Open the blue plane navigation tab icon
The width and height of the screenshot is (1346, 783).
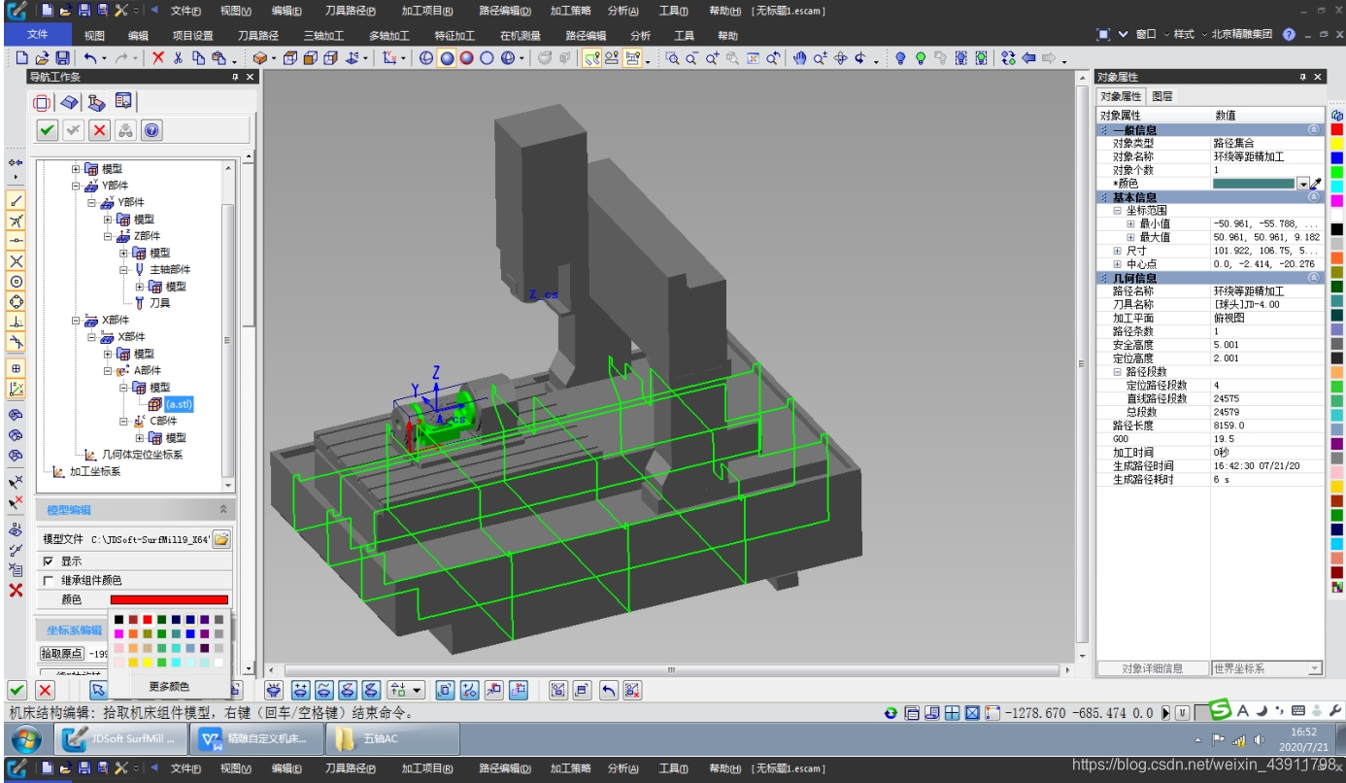(x=69, y=102)
